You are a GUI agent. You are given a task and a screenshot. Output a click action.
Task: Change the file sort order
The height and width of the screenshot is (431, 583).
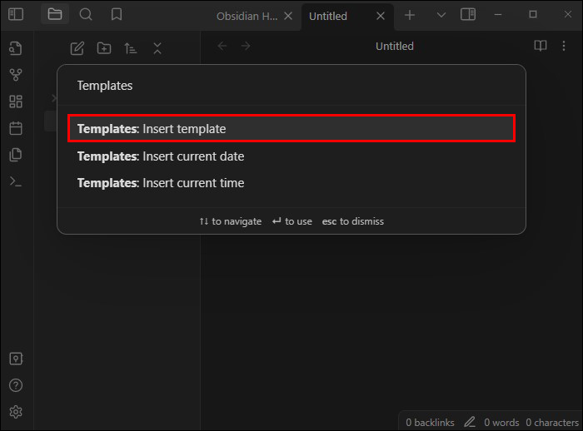click(131, 48)
